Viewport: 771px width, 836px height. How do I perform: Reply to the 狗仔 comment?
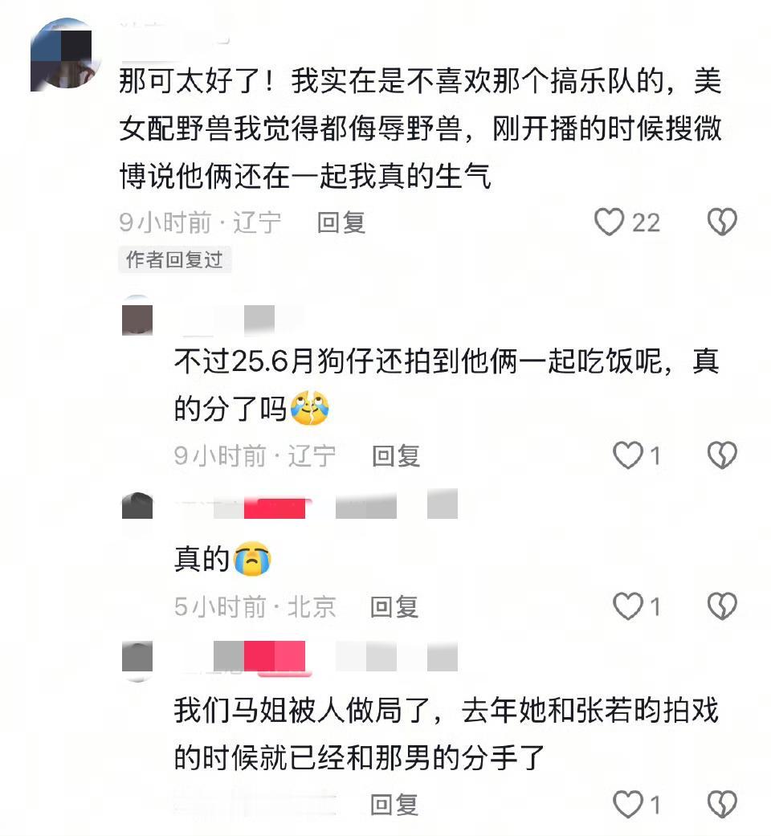[x=396, y=456]
